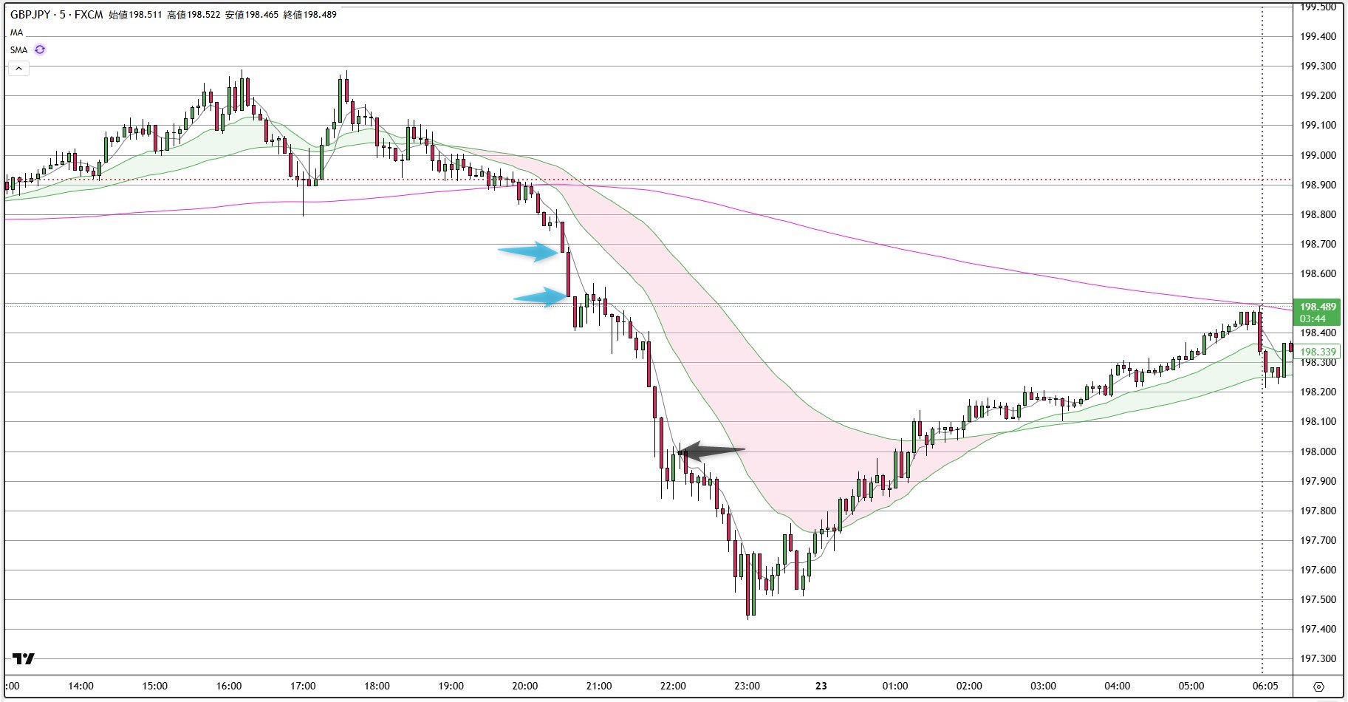
Task: Click the 14:00 time axis label
Action: click(x=81, y=686)
